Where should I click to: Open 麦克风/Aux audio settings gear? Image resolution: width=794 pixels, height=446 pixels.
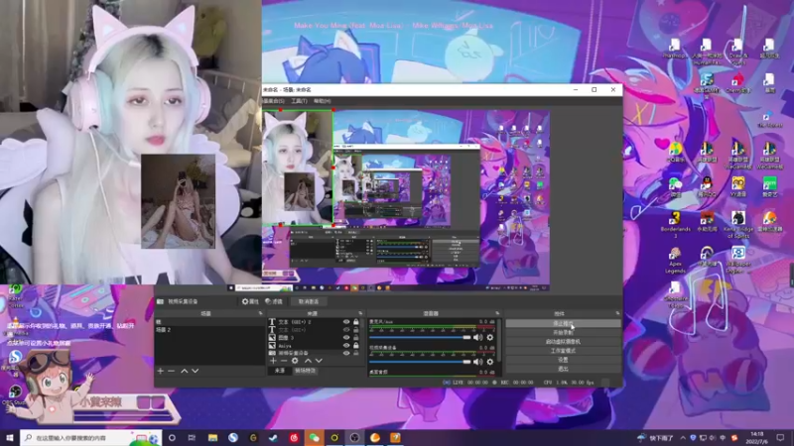pos(489,337)
